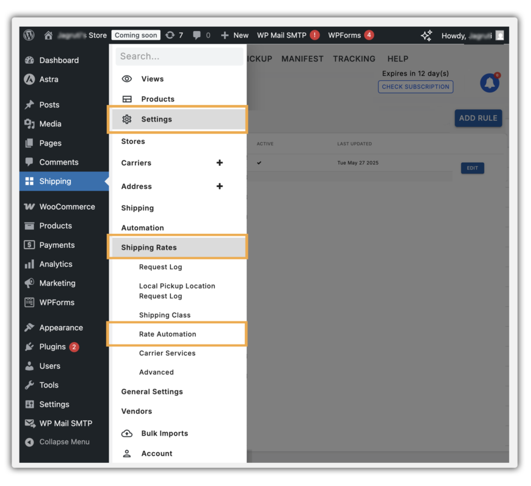Visit the store home icon
Viewport: 531px width, 486px height.
pyautogui.click(x=49, y=35)
